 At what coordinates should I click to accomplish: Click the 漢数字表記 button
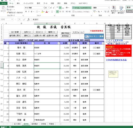tap(65, 33)
